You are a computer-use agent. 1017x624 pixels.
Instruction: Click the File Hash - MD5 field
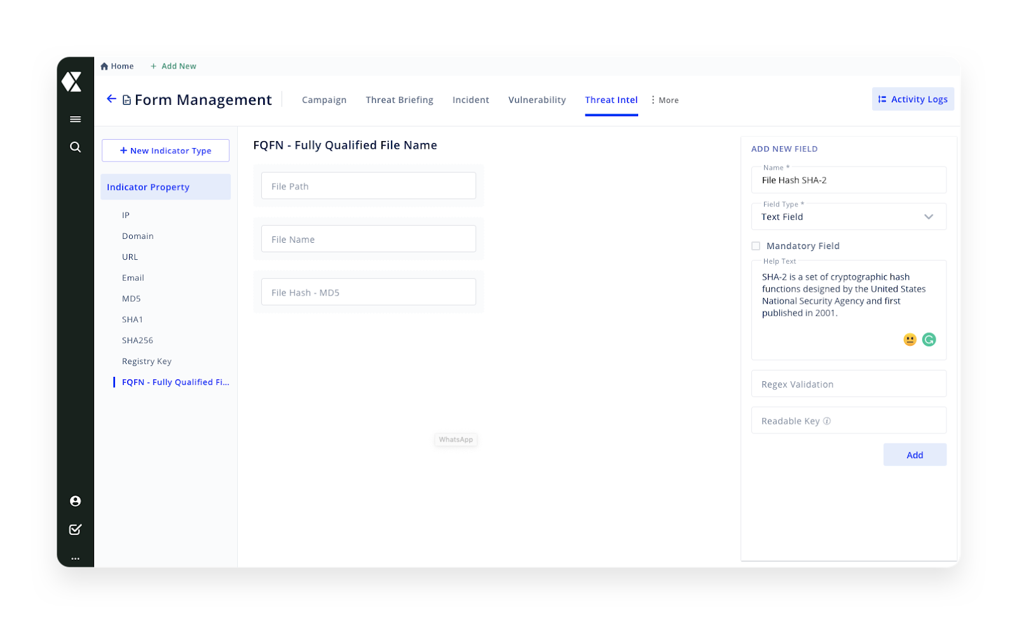click(x=369, y=292)
